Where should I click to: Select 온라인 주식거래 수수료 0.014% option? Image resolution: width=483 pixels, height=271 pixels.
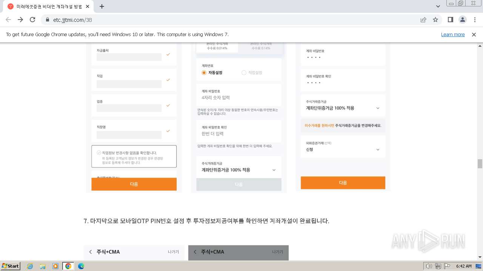point(217,47)
